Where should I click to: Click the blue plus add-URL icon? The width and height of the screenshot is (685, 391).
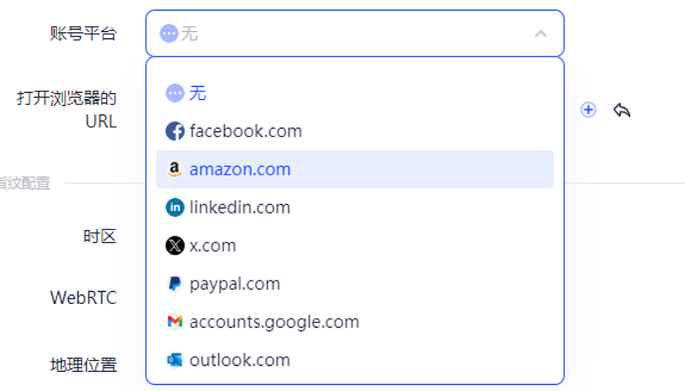pos(588,110)
